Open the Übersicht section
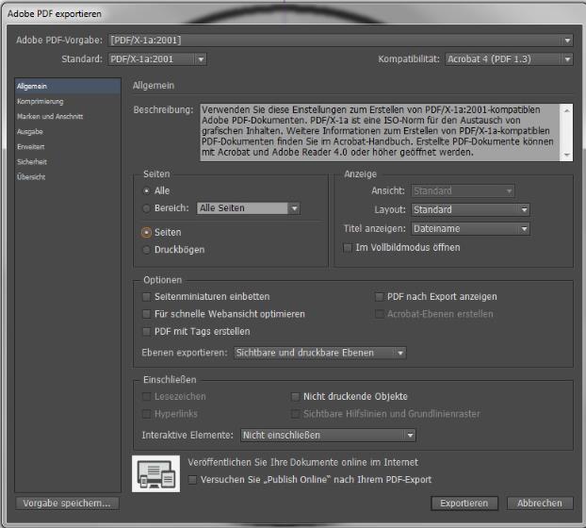The height and width of the screenshot is (528, 586). [x=68, y=177]
